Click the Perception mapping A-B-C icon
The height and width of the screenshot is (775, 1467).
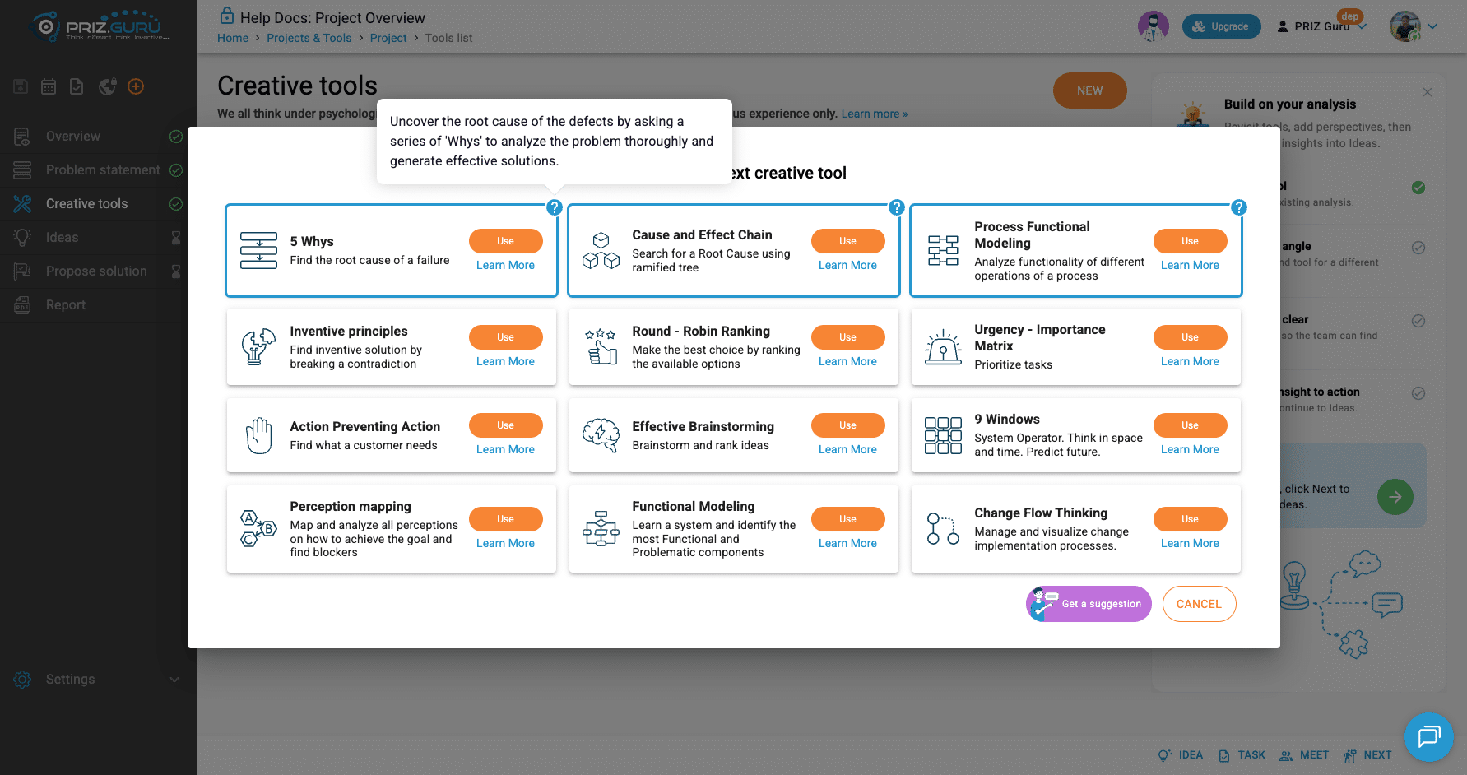(258, 528)
